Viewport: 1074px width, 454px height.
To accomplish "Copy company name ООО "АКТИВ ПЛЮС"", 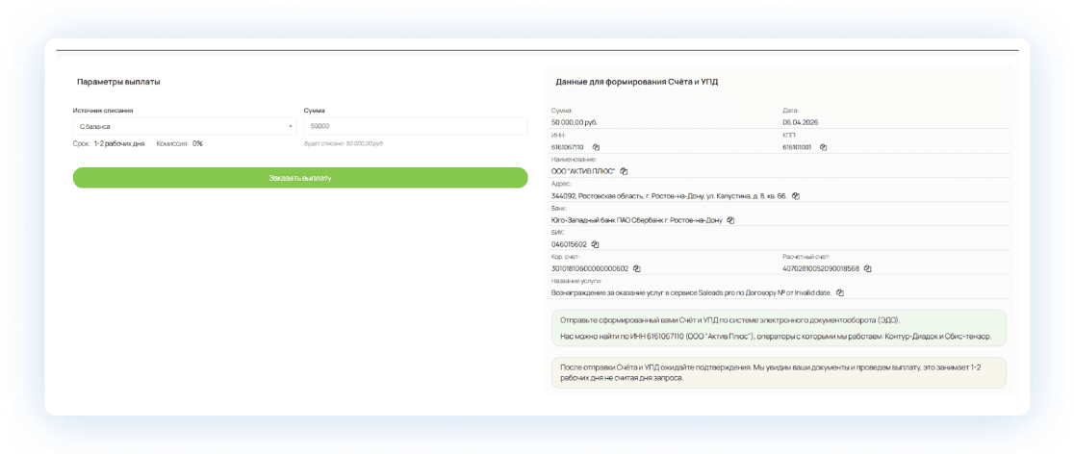I will pyautogui.click(x=624, y=171).
